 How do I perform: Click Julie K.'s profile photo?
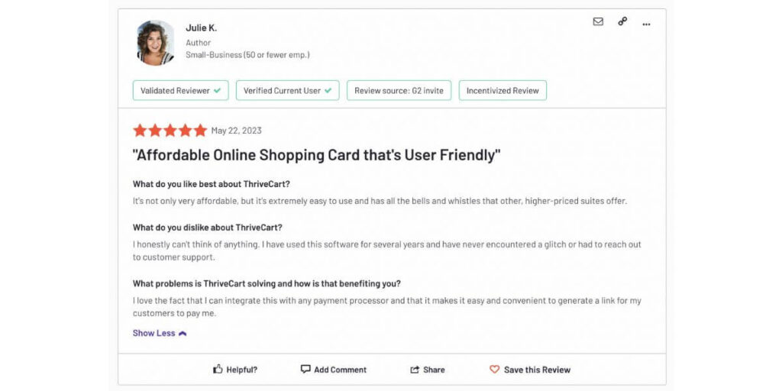[x=155, y=43]
